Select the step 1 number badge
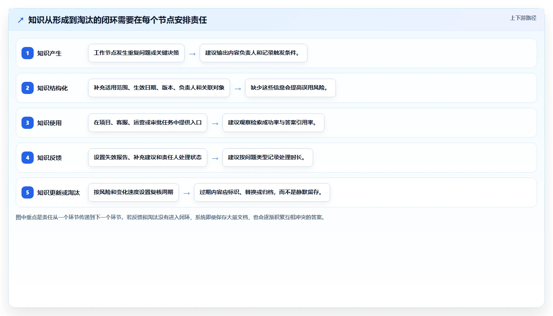 pyautogui.click(x=28, y=53)
